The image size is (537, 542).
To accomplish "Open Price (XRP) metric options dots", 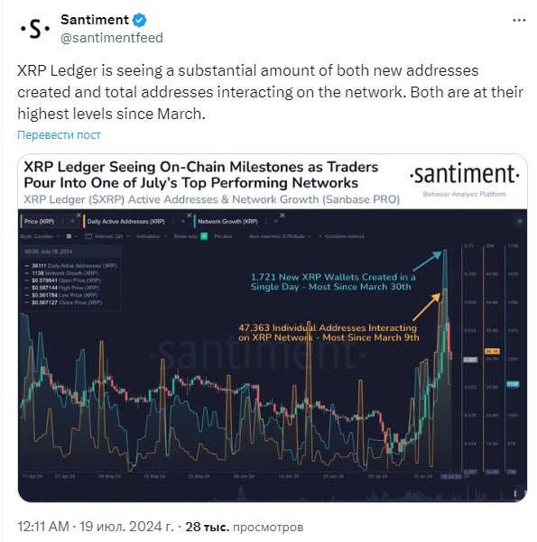I will 62,221.
